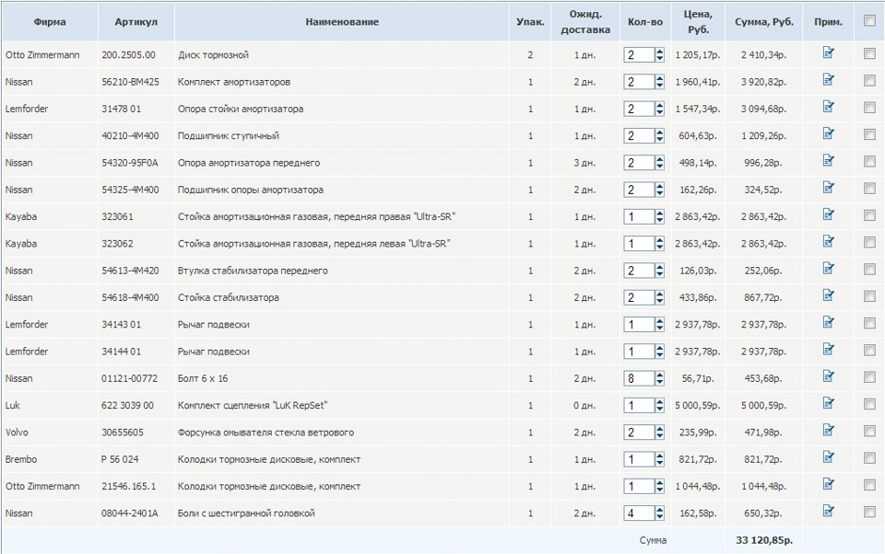The image size is (885, 554).
Task: Toggle the select-all checkbox in table header
Action: click(x=869, y=20)
